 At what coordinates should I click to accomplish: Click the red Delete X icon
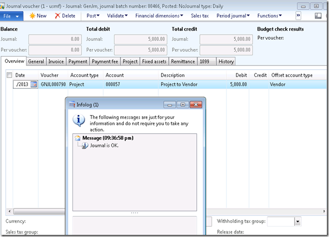pos(58,16)
